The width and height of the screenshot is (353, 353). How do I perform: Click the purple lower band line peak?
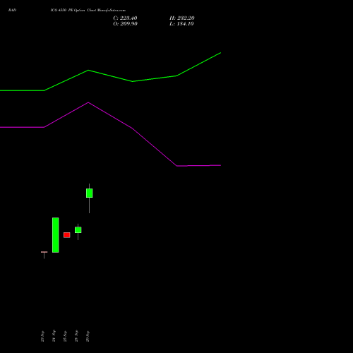pos(88,102)
